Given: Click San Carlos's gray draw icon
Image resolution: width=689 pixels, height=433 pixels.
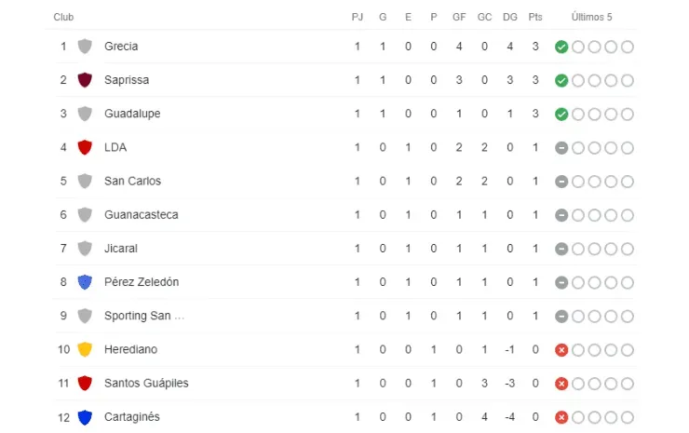Looking at the screenshot, I should pos(561,181).
